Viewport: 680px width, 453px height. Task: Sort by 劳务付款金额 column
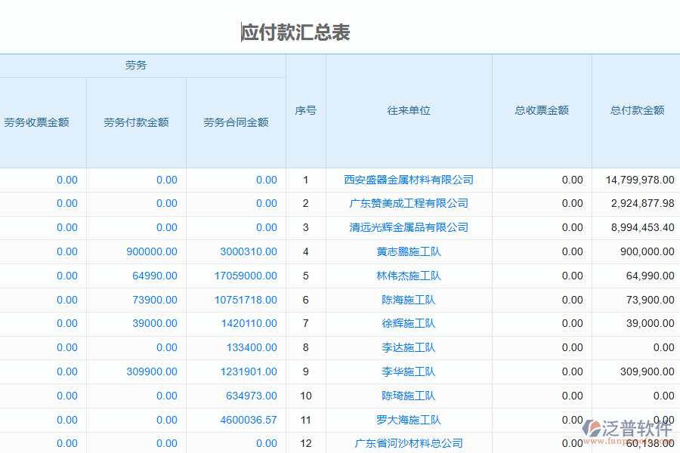[136, 122]
